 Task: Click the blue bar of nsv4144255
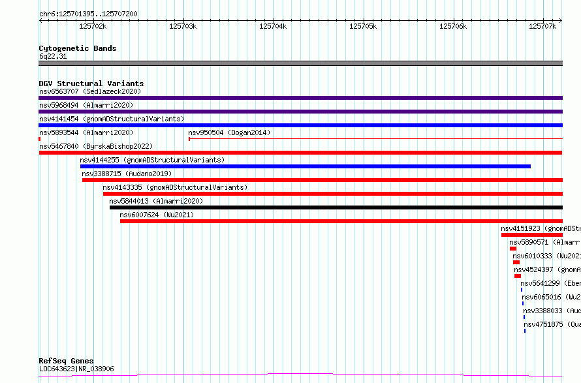[306, 166]
